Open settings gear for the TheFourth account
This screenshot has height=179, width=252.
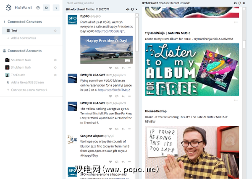tap(55, 75)
